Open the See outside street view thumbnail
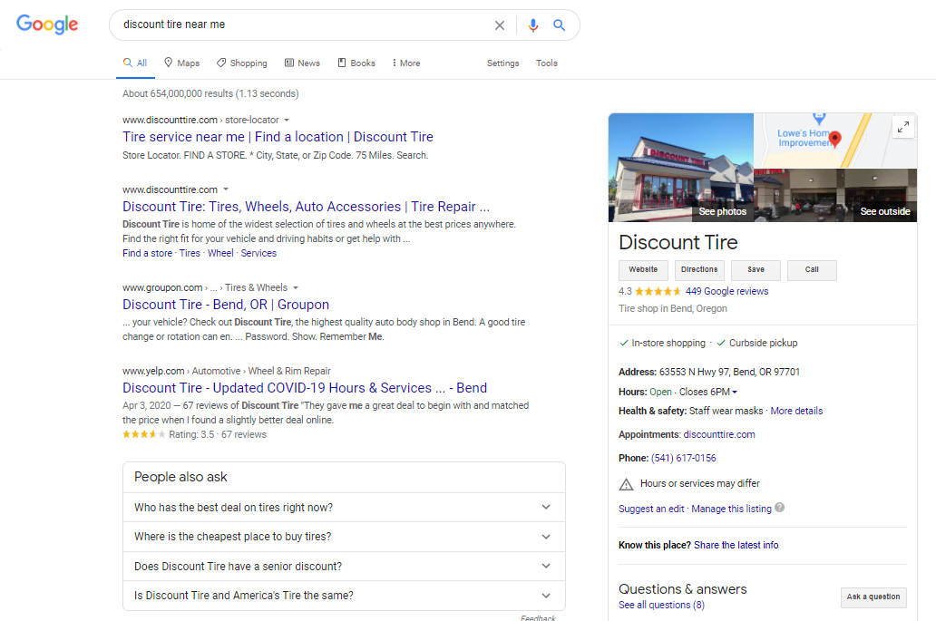The height and width of the screenshot is (621, 936). (835, 195)
